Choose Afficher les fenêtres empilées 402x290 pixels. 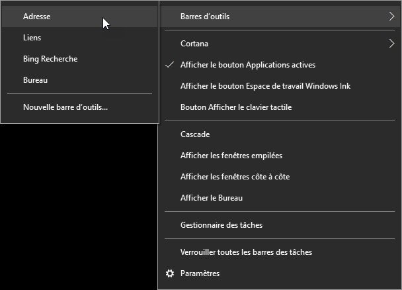tap(231, 156)
